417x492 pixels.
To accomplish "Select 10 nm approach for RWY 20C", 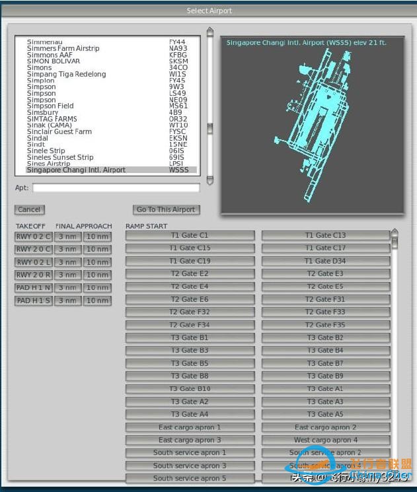I will (97, 249).
